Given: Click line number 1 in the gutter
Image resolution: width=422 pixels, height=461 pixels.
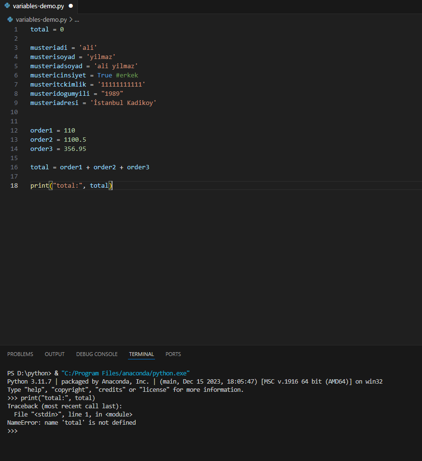Looking at the screenshot, I should click(x=15, y=29).
